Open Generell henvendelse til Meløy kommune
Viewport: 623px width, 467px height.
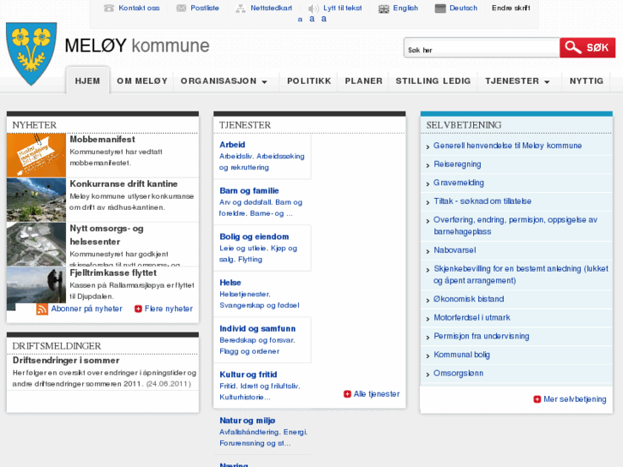[x=507, y=146]
